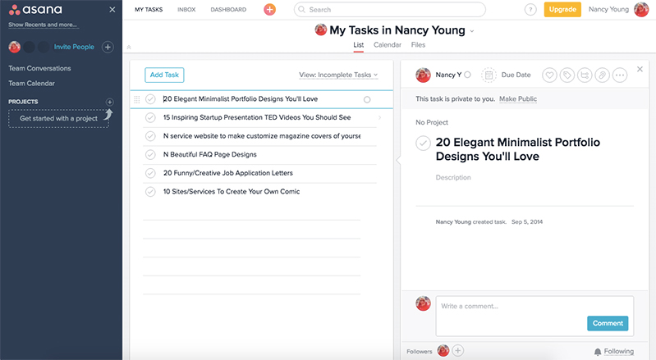Image resolution: width=656 pixels, height=360 pixels.
Task: Click the Following bell icon
Action: (598, 352)
